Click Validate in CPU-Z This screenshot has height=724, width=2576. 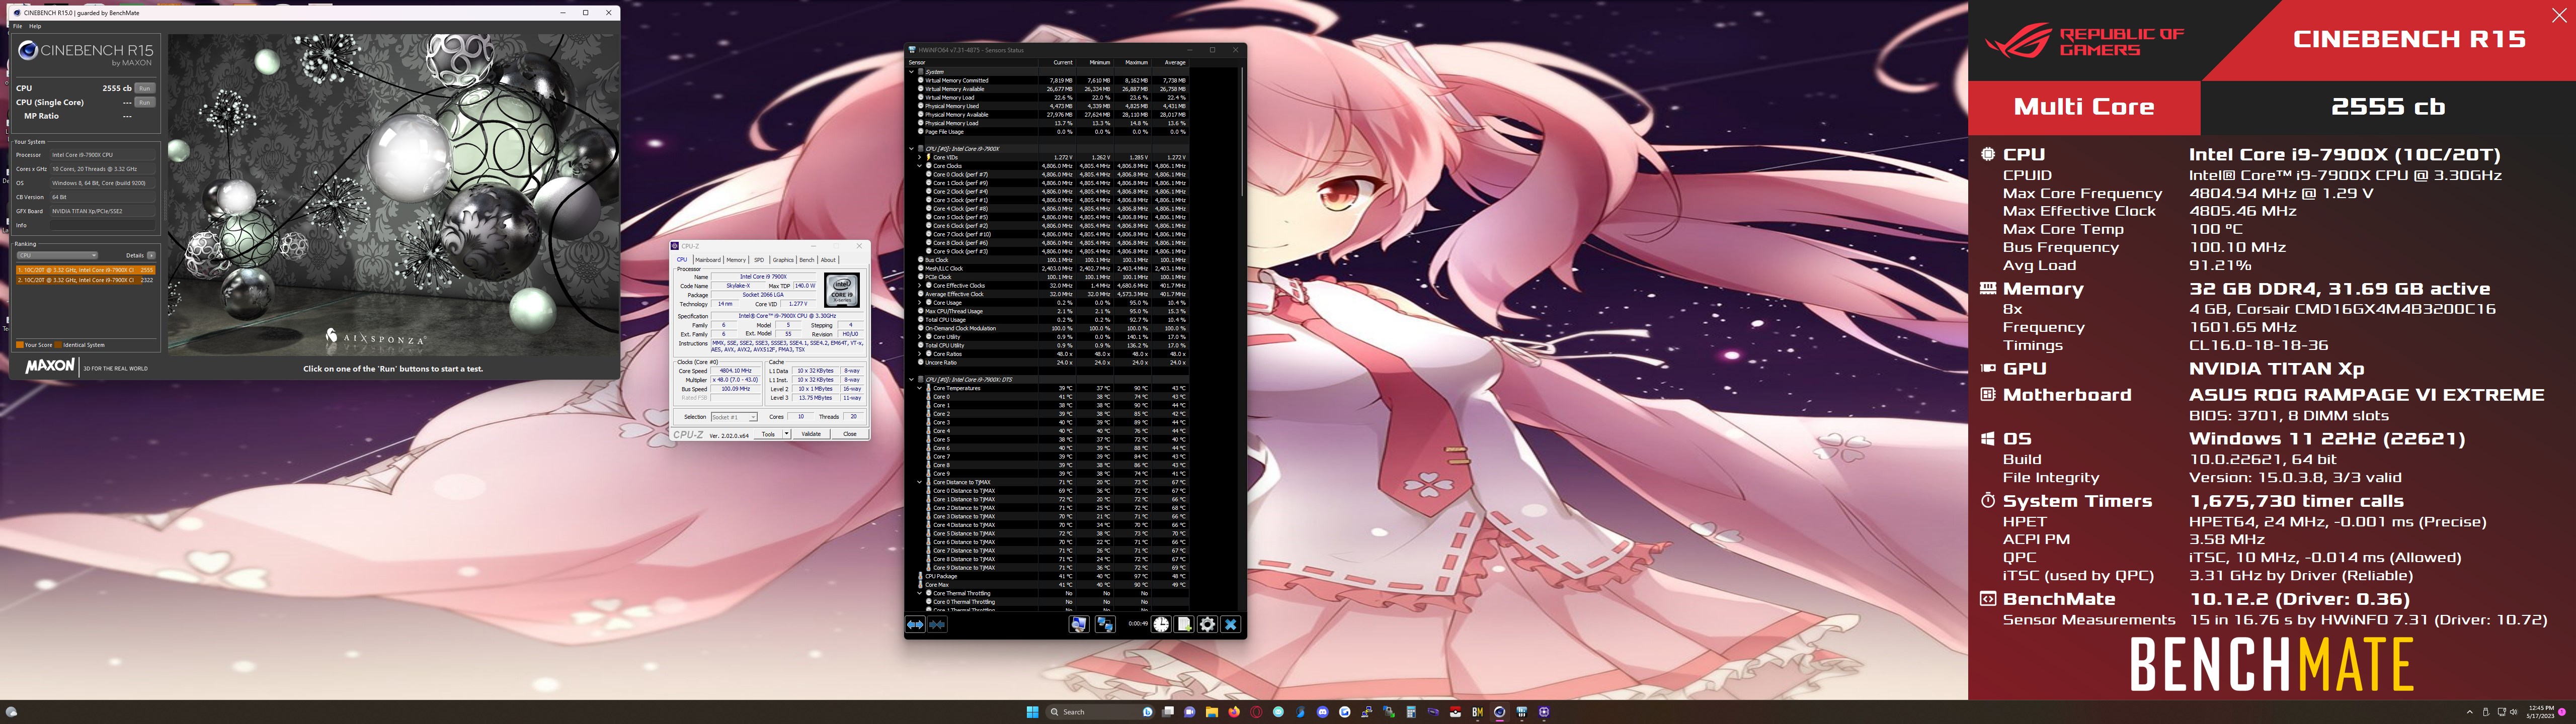tap(811, 434)
